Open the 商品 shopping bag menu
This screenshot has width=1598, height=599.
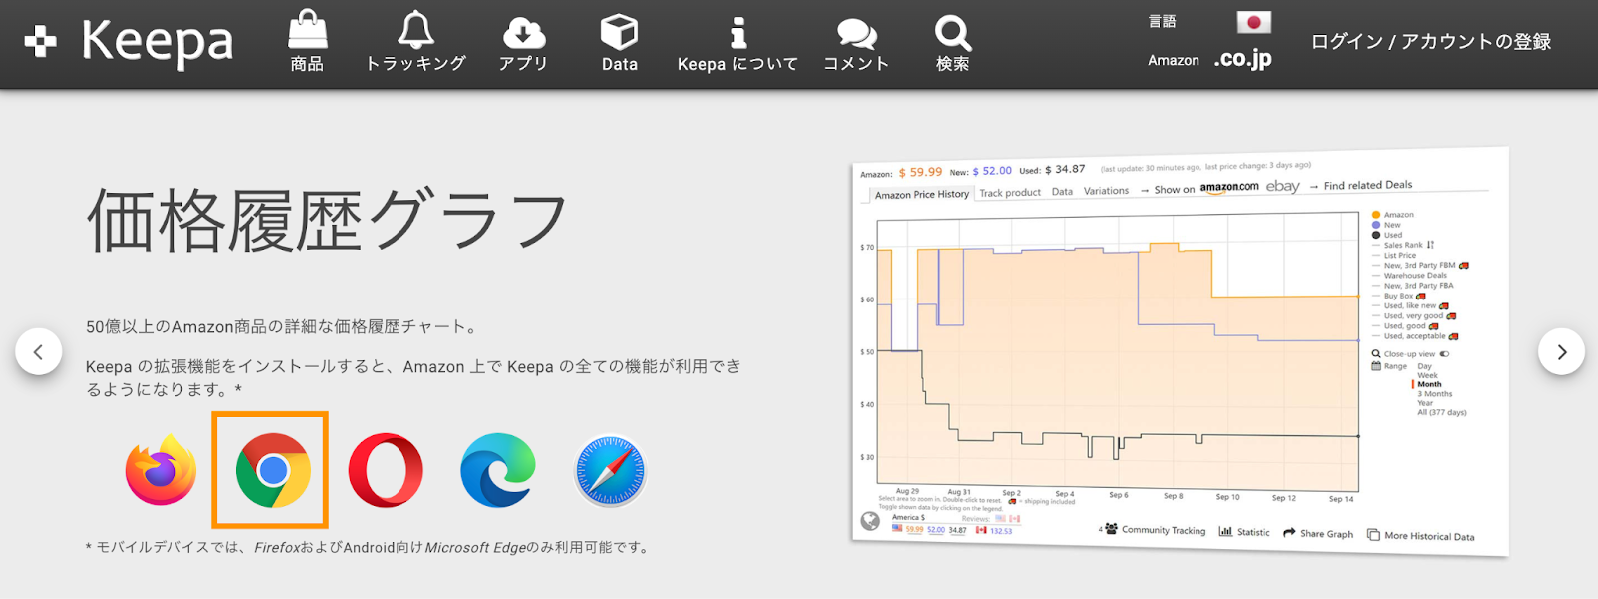(307, 42)
